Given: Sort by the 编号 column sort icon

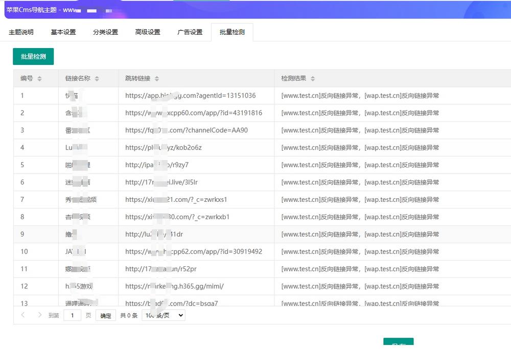Looking at the screenshot, I should coord(39,79).
